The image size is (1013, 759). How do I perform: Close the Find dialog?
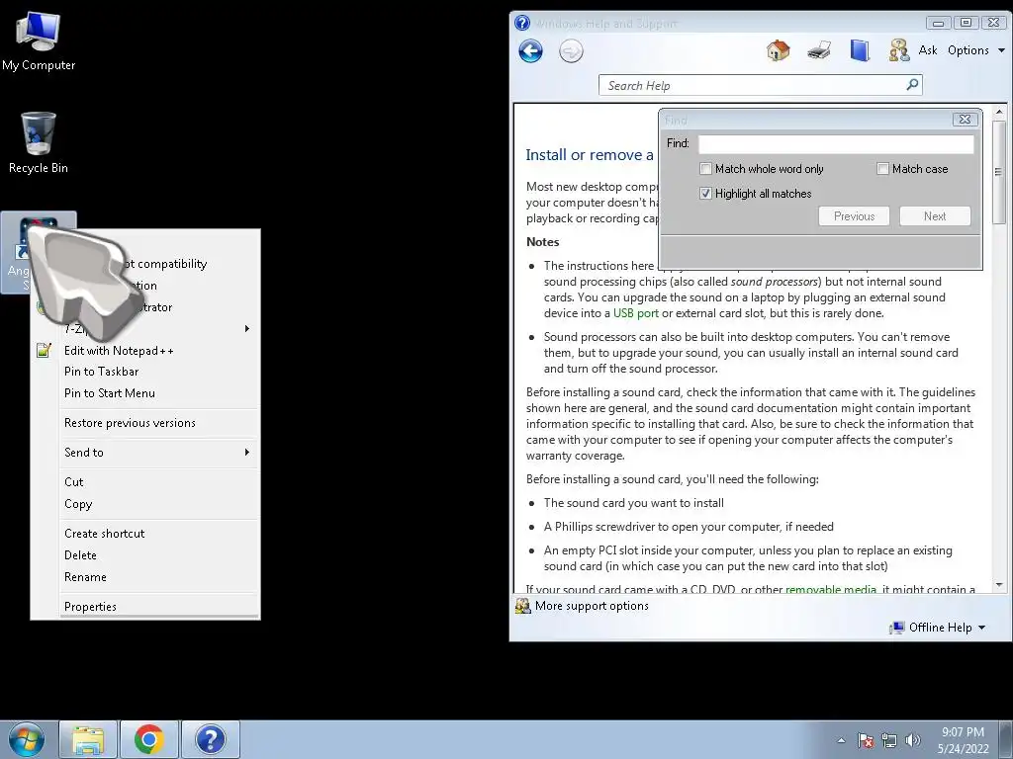(x=965, y=120)
